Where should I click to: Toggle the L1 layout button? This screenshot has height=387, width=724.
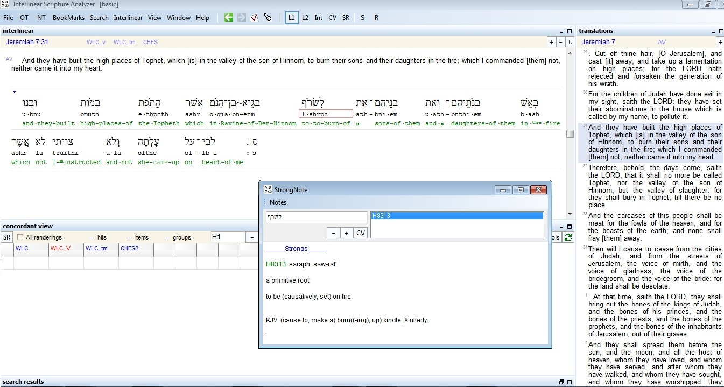[x=291, y=18]
